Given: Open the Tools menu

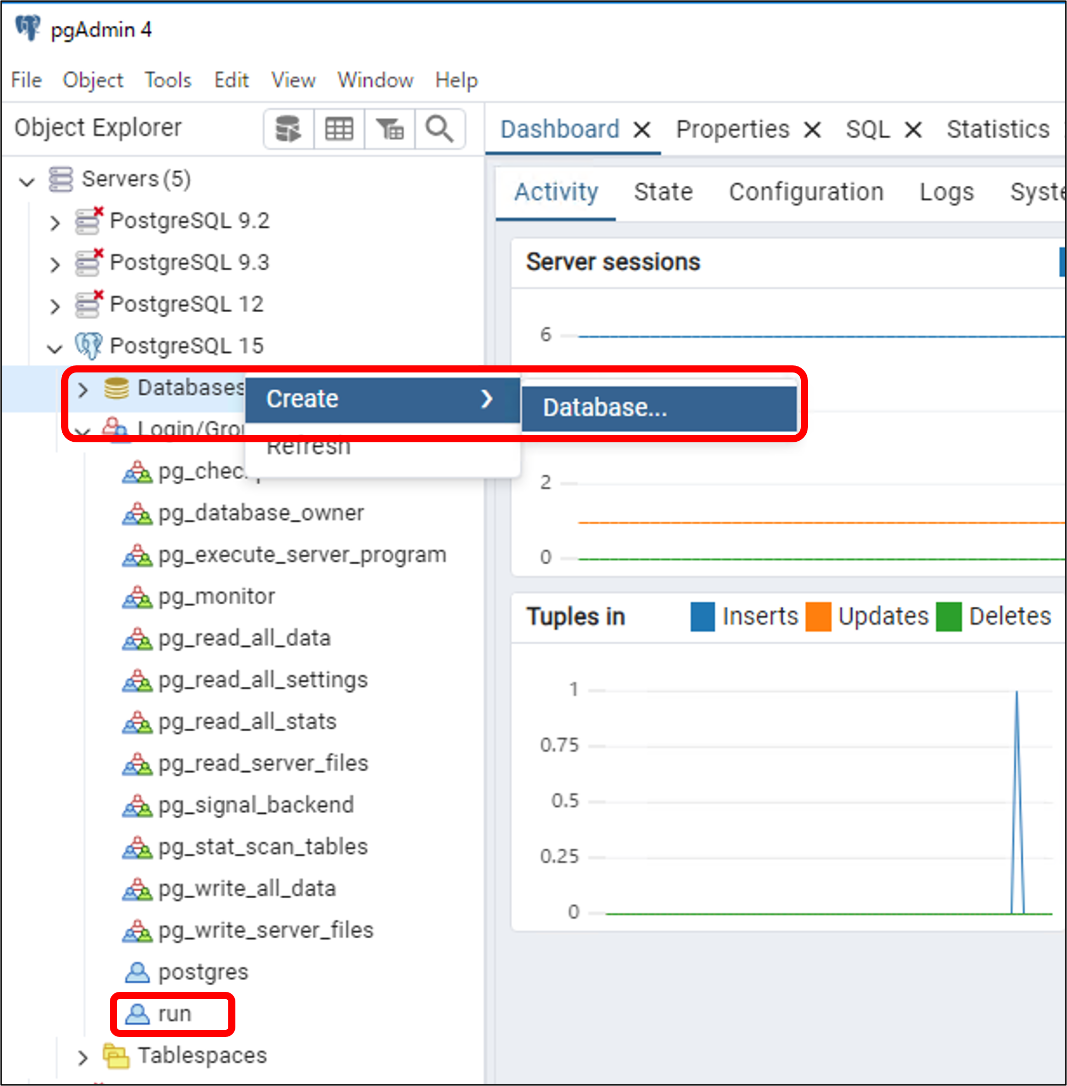Looking at the screenshot, I should tap(168, 80).
